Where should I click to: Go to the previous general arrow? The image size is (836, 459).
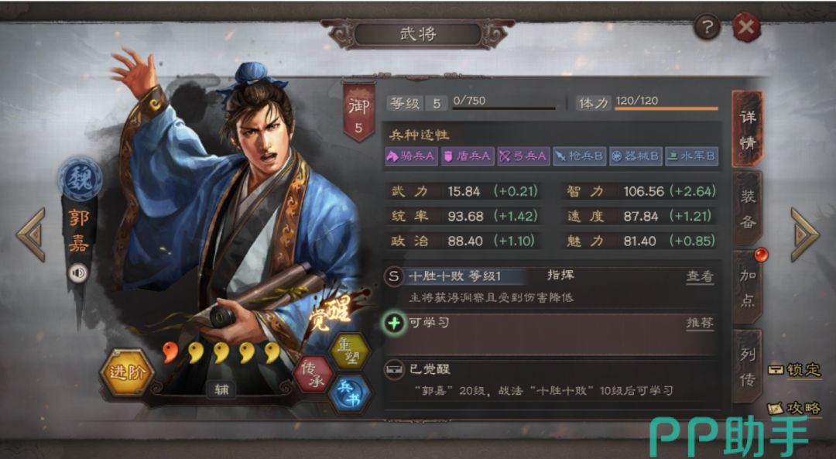[30, 235]
